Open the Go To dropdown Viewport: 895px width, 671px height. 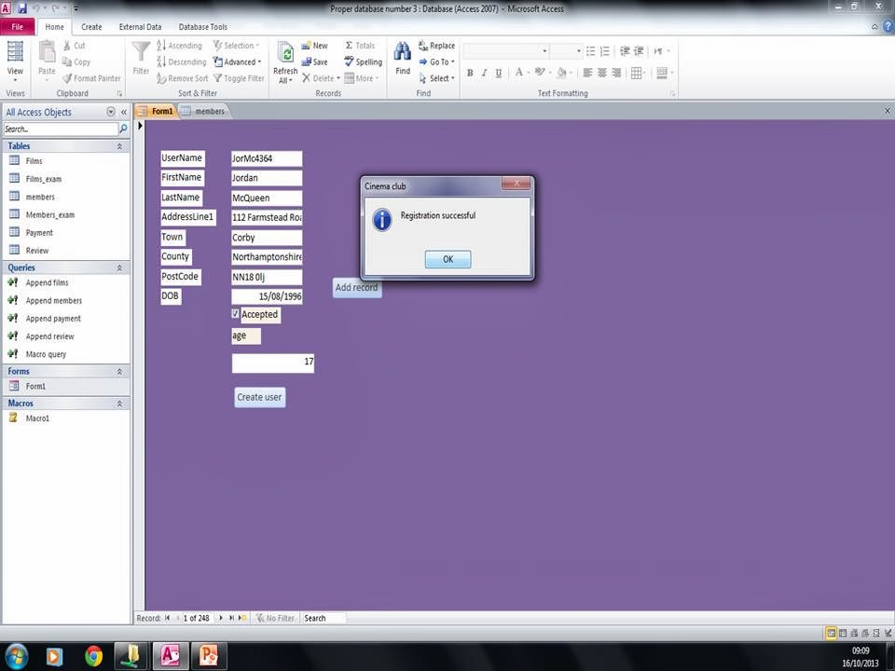point(436,62)
